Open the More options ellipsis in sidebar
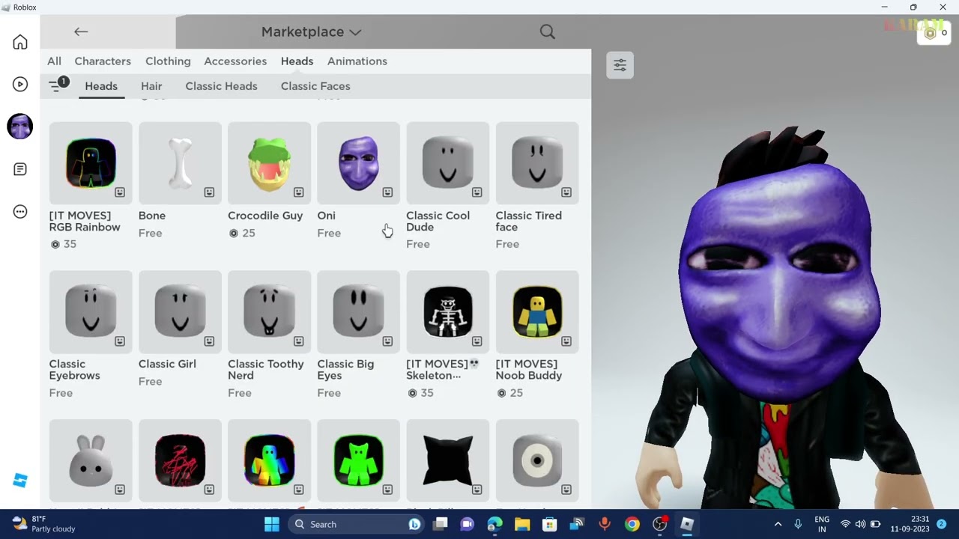This screenshot has width=959, height=539. click(20, 212)
